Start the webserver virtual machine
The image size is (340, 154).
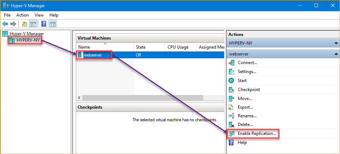242,81
